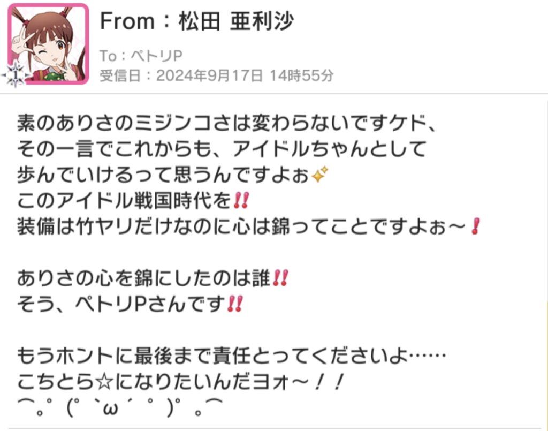The width and height of the screenshot is (548, 431).
Task: Click the ☆ symbol in こちとら☆になりたい
Action: click(104, 382)
